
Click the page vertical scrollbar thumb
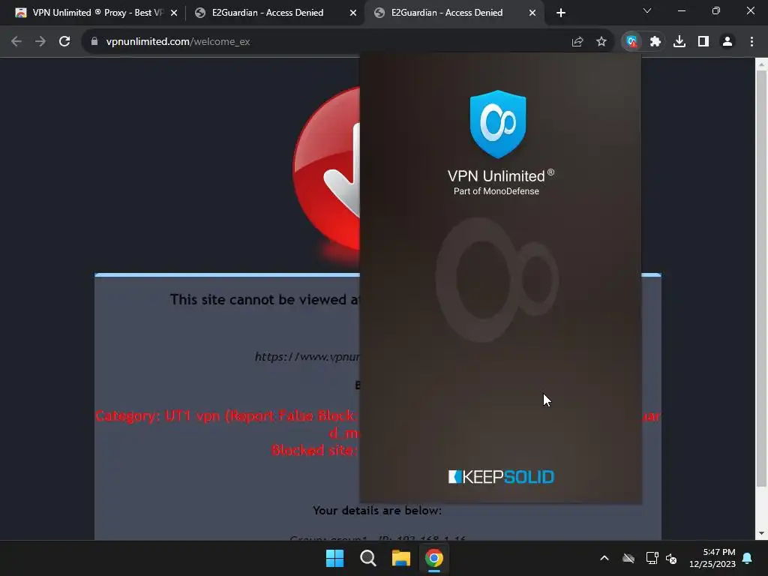pyautogui.click(x=761, y=278)
